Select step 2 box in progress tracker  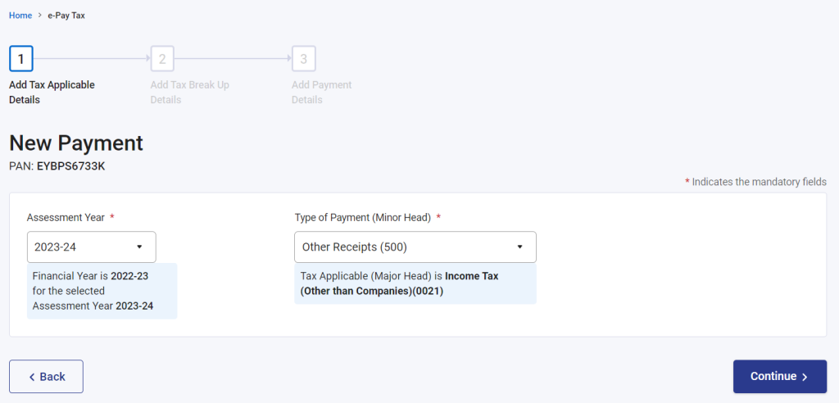[x=162, y=59]
